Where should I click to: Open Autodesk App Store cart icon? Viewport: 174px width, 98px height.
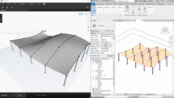click(158, 1)
